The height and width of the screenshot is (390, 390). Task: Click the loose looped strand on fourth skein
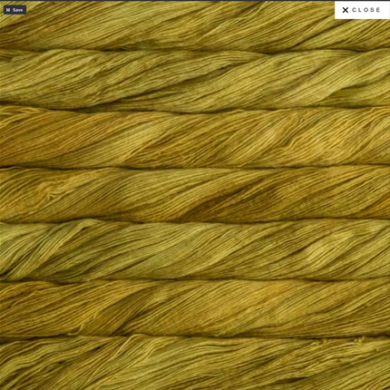[53, 193]
